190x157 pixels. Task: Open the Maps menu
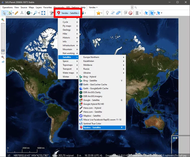click(31, 7)
